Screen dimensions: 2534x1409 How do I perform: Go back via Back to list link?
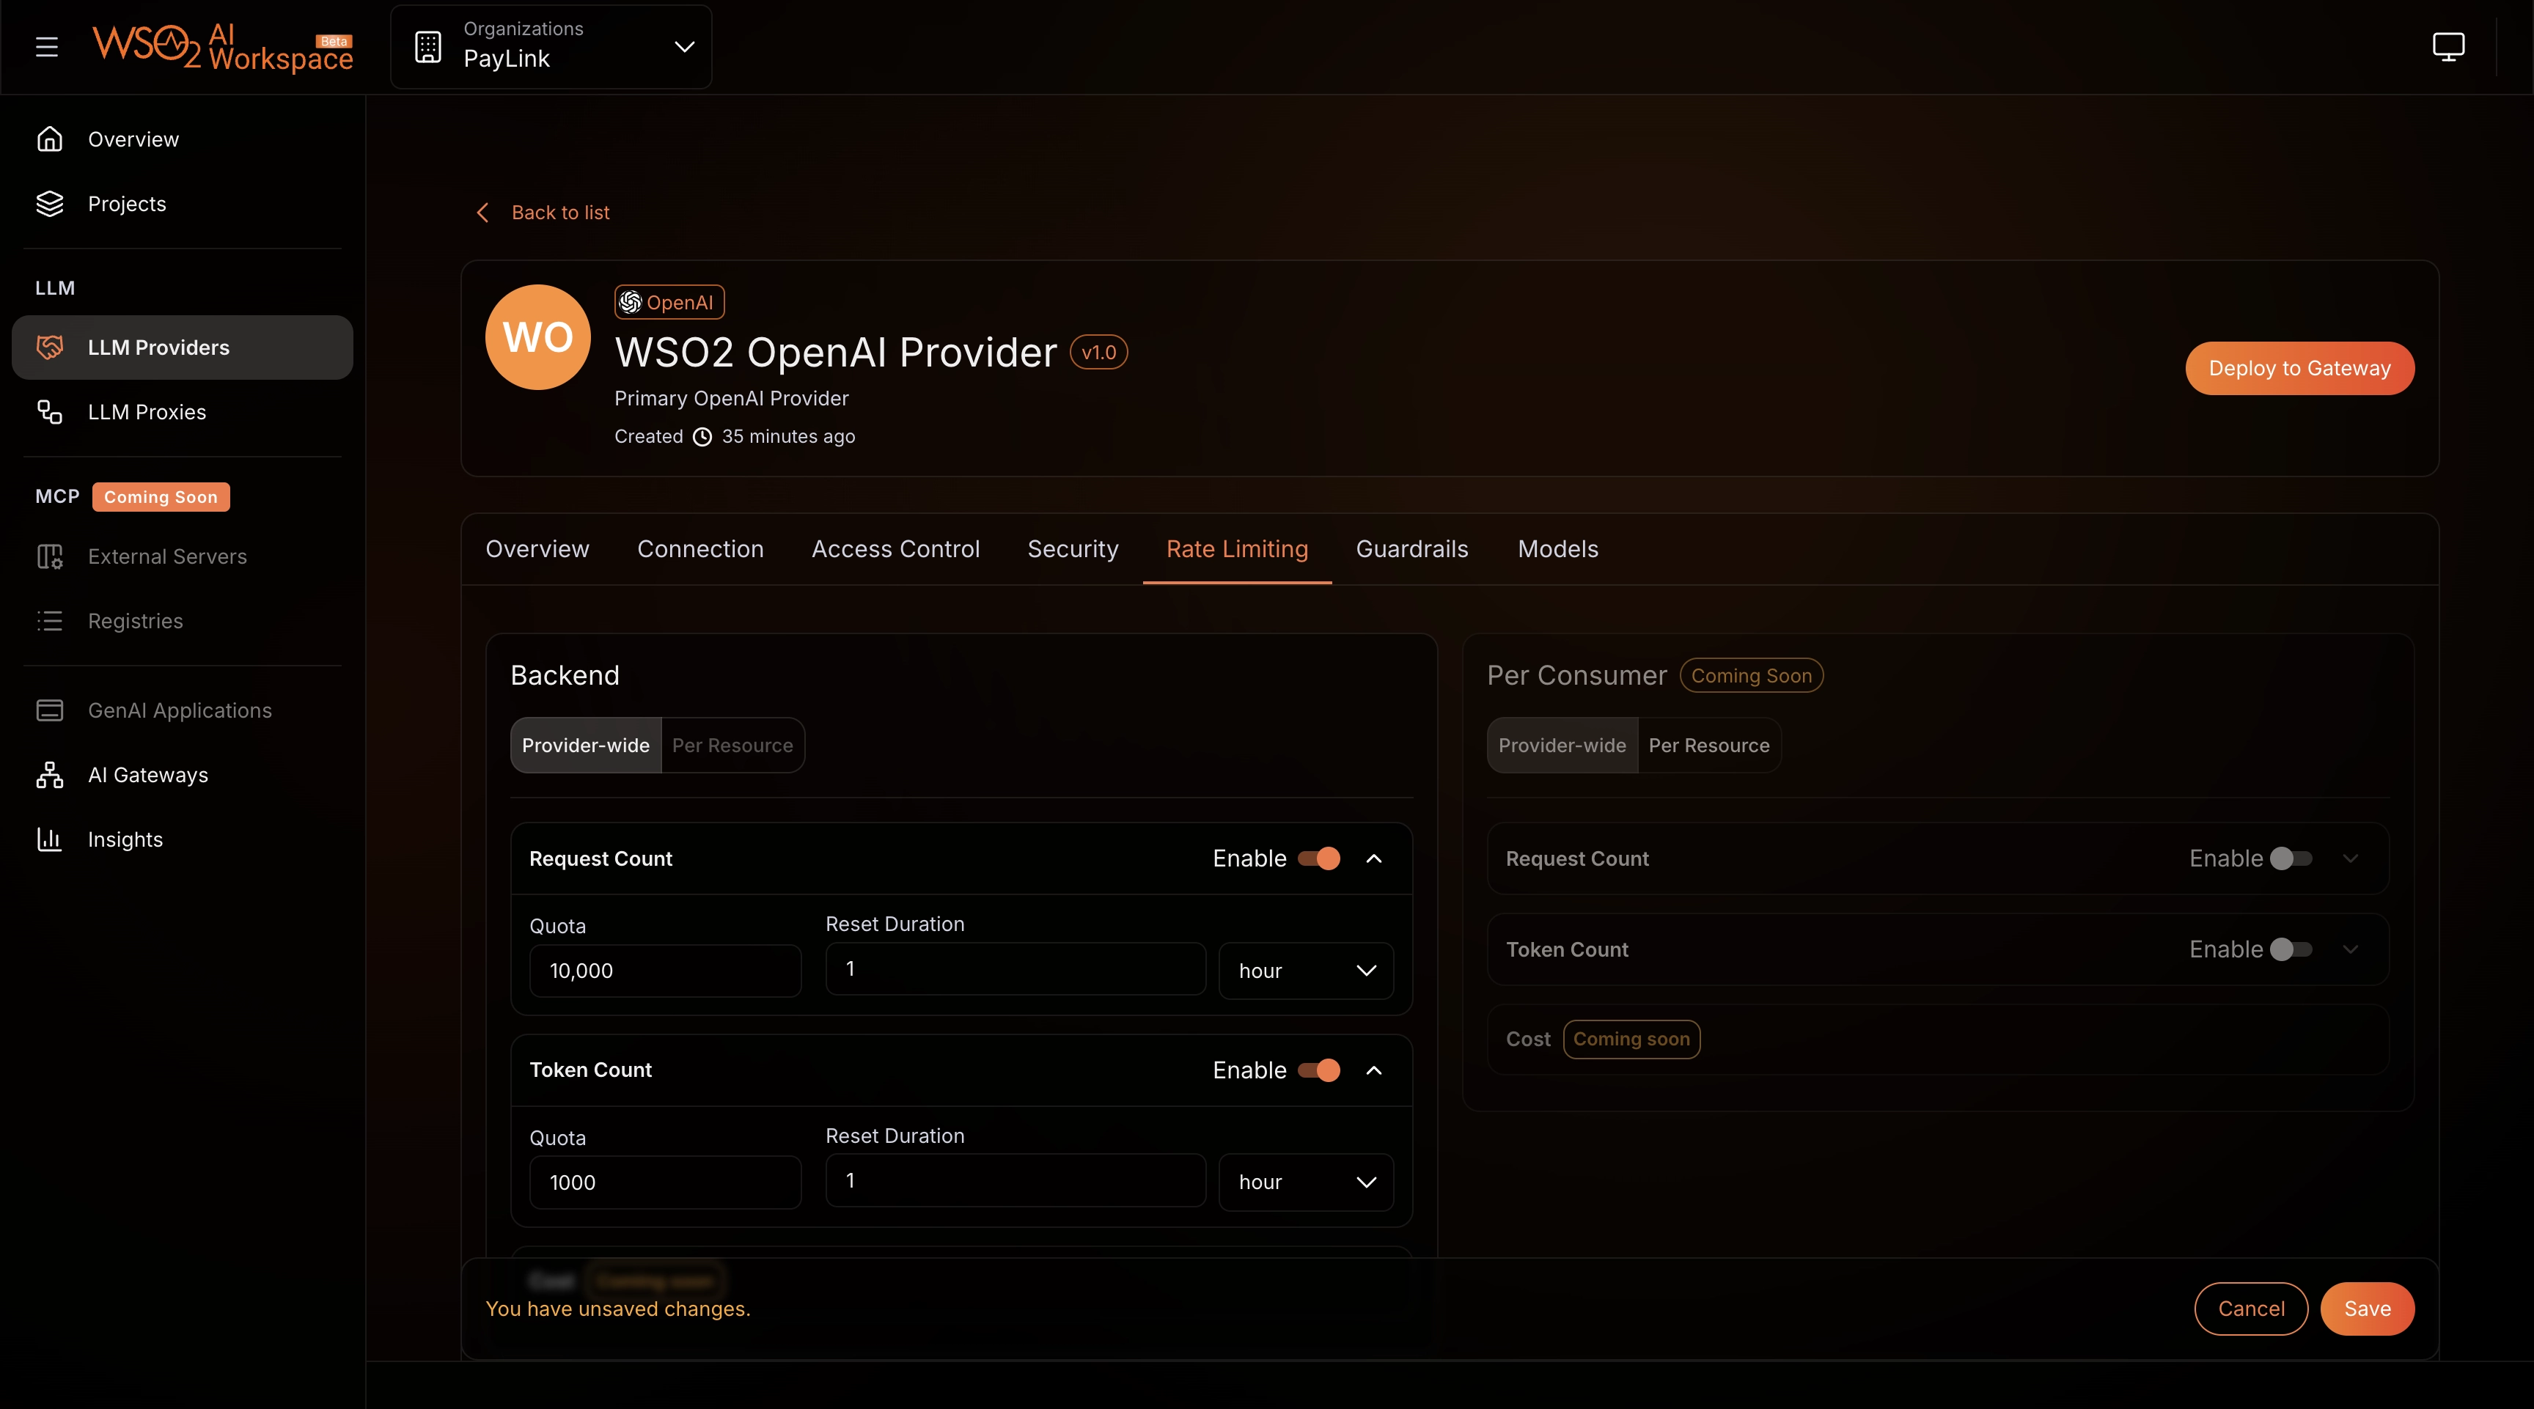point(559,213)
